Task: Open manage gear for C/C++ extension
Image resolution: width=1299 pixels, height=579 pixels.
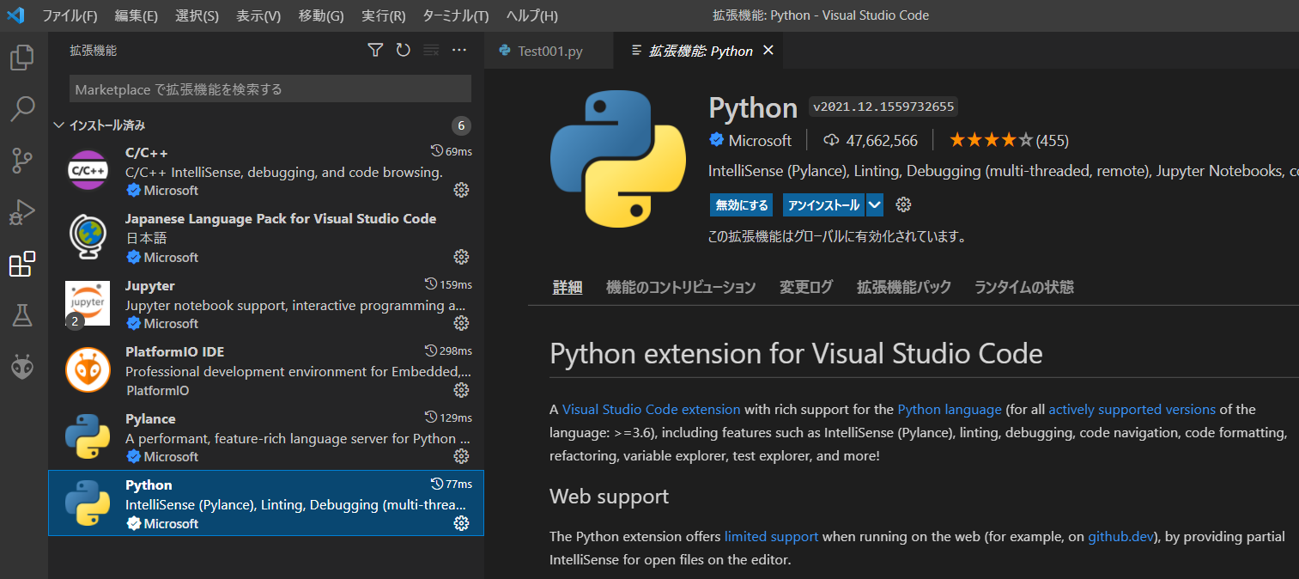Action: (461, 190)
